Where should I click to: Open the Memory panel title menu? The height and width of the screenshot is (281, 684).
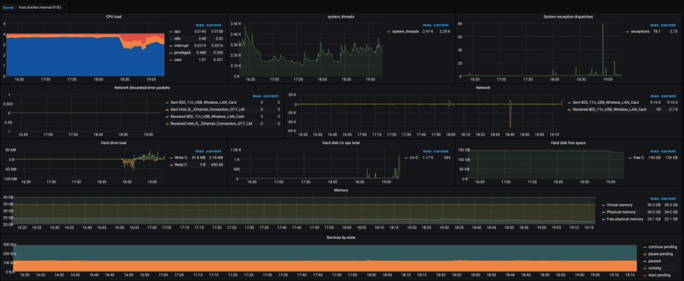tap(341, 190)
